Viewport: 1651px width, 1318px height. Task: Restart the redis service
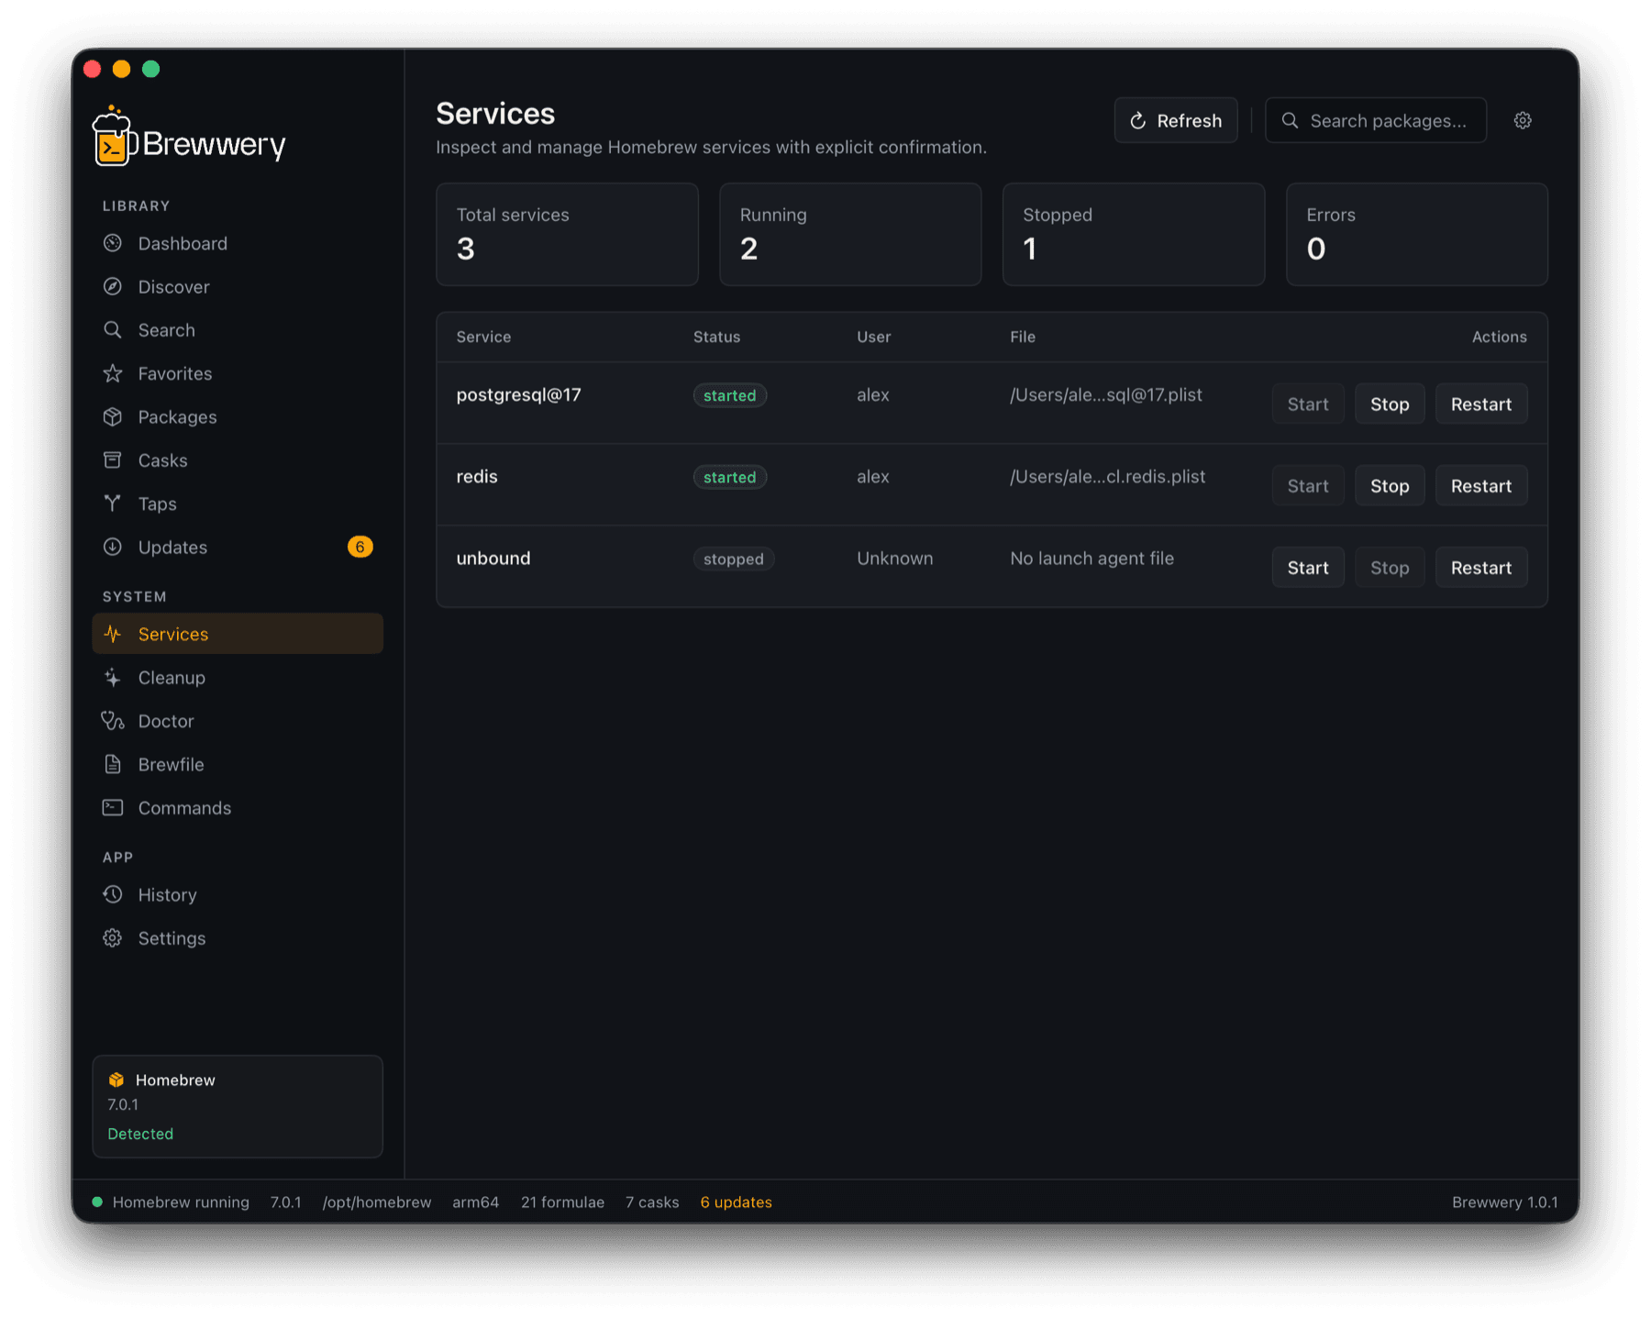click(1481, 485)
